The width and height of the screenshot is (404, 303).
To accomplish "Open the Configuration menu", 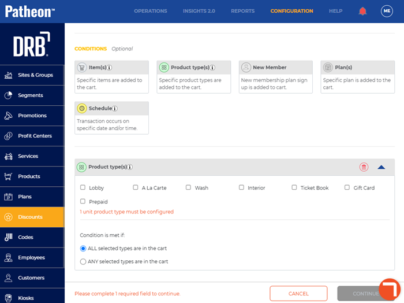I will (291, 11).
